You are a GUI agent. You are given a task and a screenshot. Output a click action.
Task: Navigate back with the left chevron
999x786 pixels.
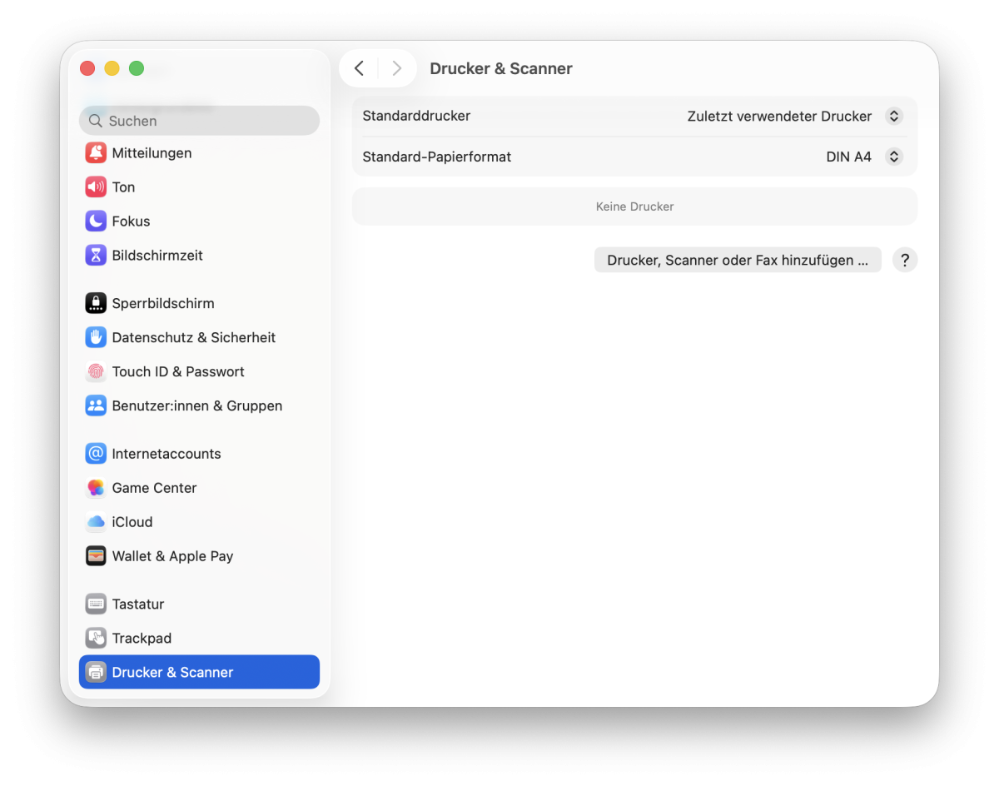pos(359,68)
